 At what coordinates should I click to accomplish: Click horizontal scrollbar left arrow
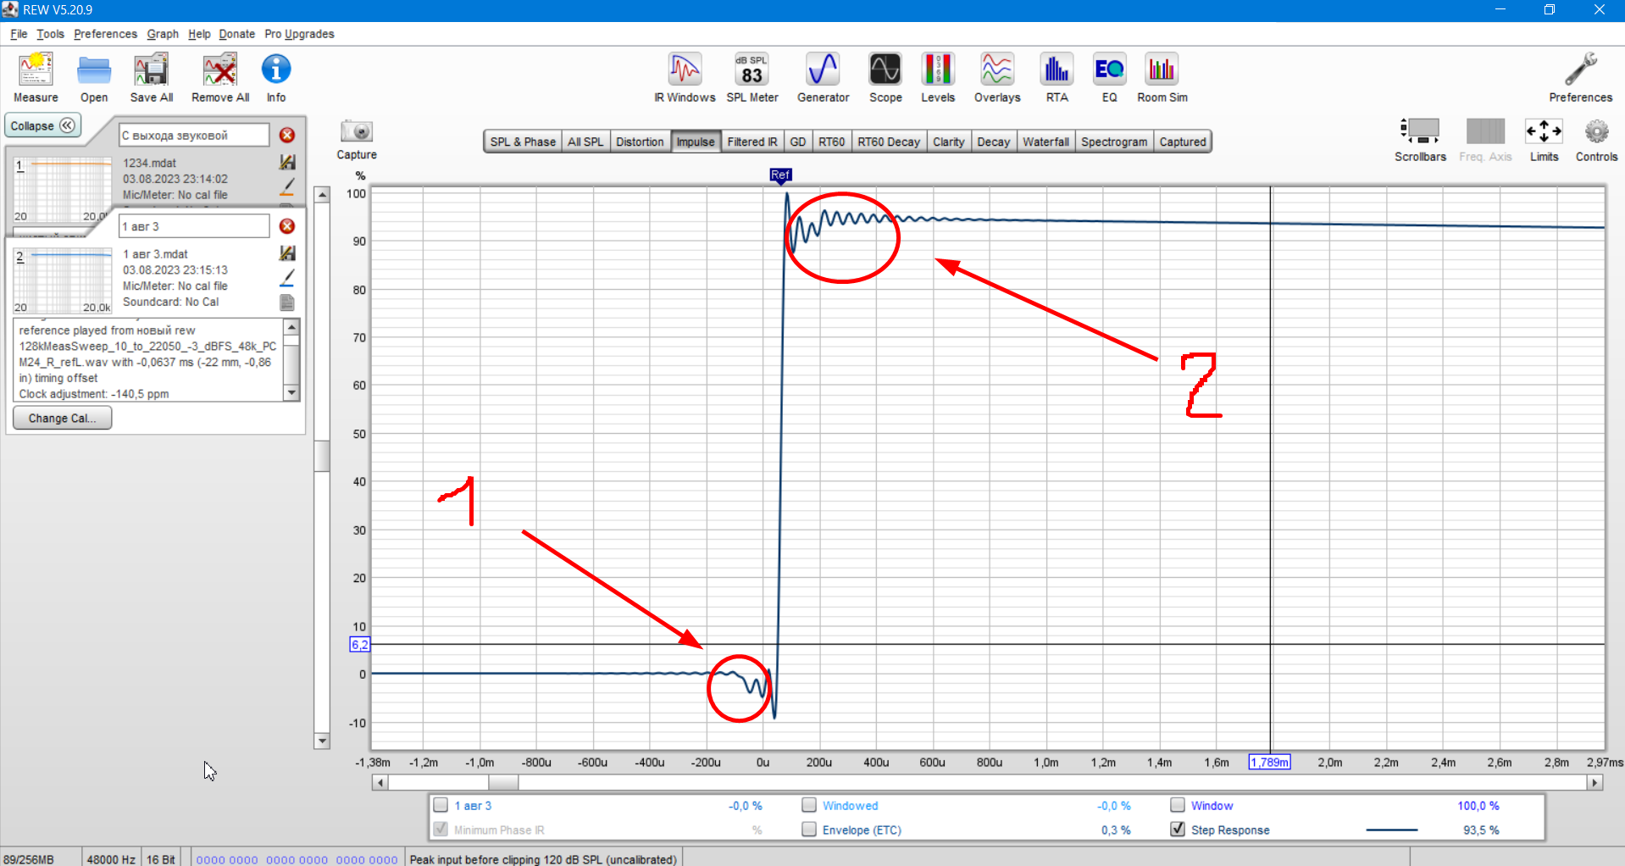(x=380, y=783)
